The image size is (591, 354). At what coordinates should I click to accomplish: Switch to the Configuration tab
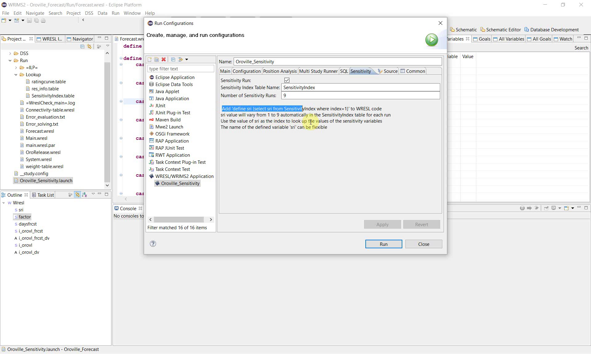247,71
